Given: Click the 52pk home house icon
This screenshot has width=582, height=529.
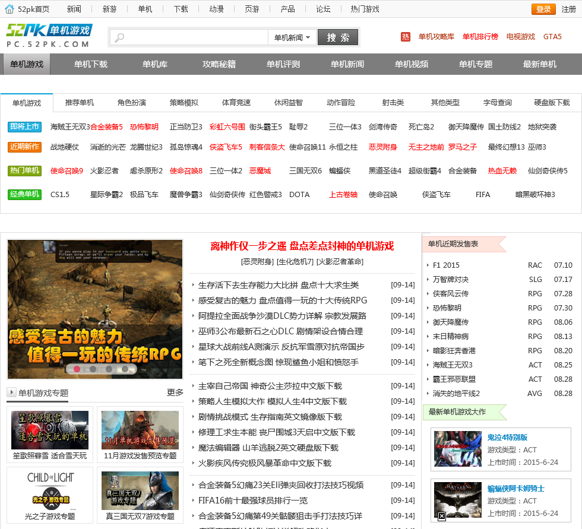Looking at the screenshot, I should point(10,9).
